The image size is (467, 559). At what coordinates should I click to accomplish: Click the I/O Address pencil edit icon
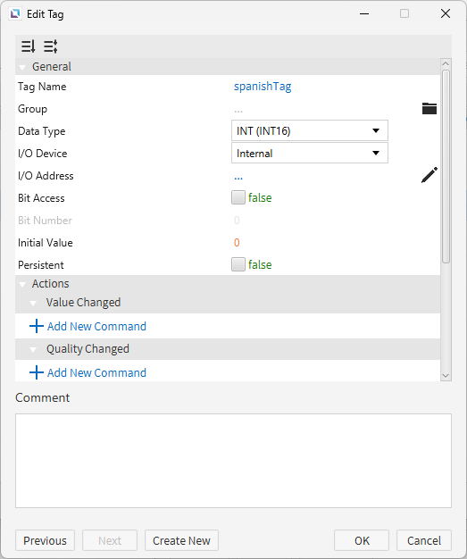pyautogui.click(x=429, y=175)
